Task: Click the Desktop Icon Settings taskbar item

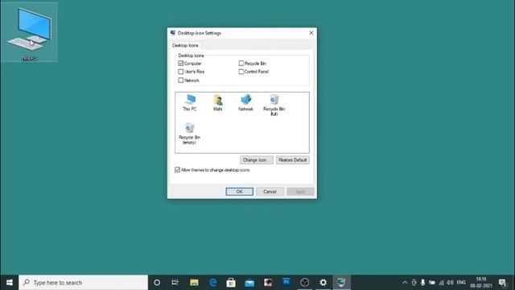Action: [x=341, y=283]
